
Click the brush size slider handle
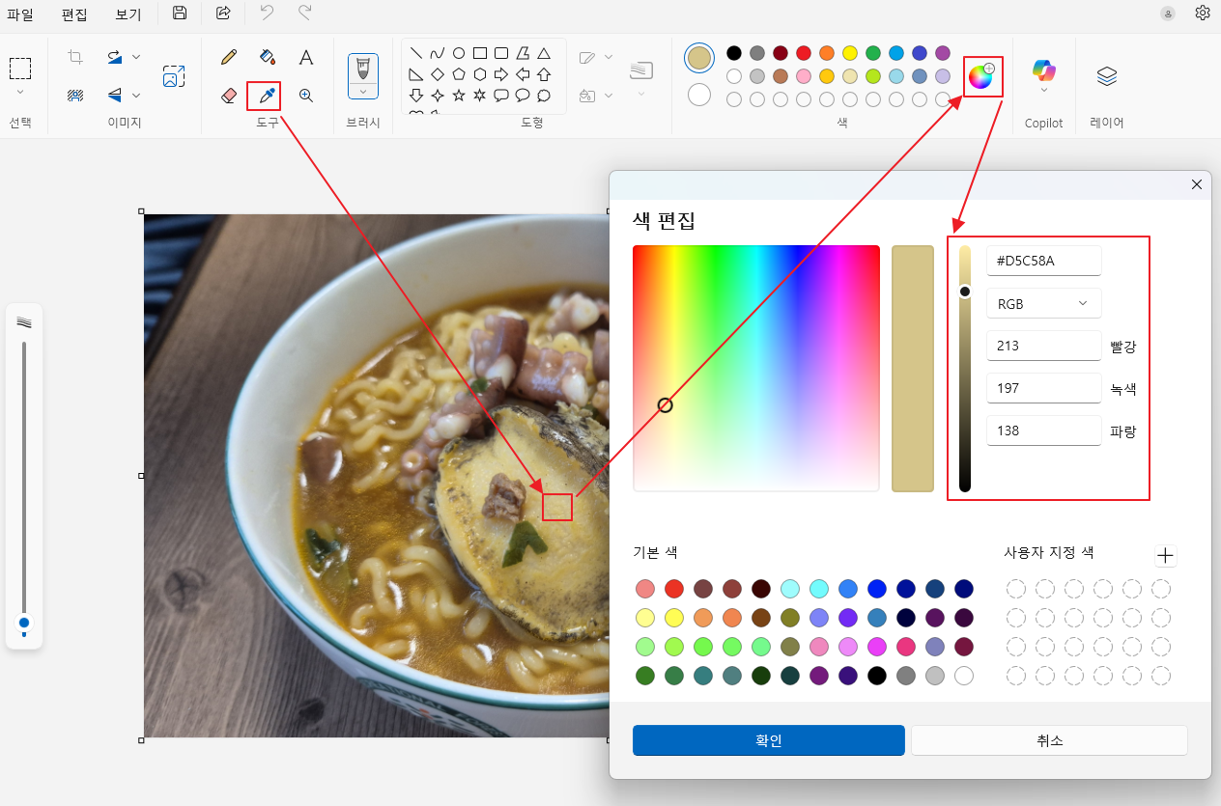[x=24, y=624]
